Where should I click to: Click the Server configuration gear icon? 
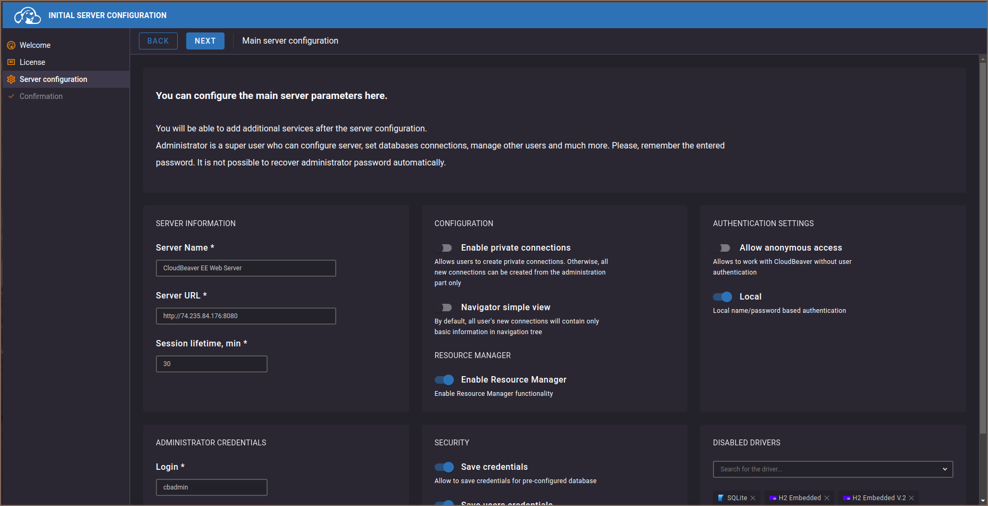pos(11,79)
